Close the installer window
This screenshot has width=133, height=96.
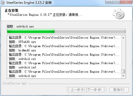coord(126,2)
